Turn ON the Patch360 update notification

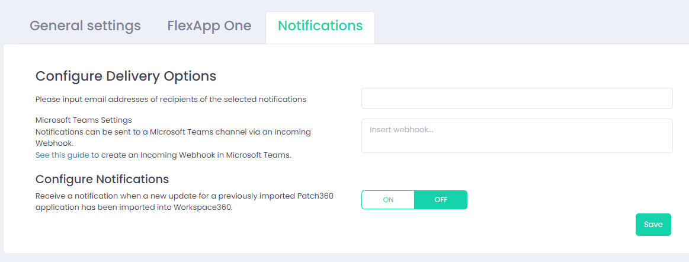[388, 200]
